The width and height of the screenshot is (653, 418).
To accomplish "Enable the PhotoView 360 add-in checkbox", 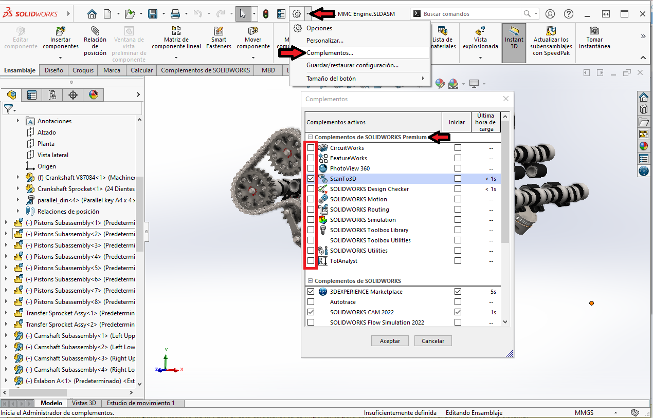I will (x=311, y=168).
